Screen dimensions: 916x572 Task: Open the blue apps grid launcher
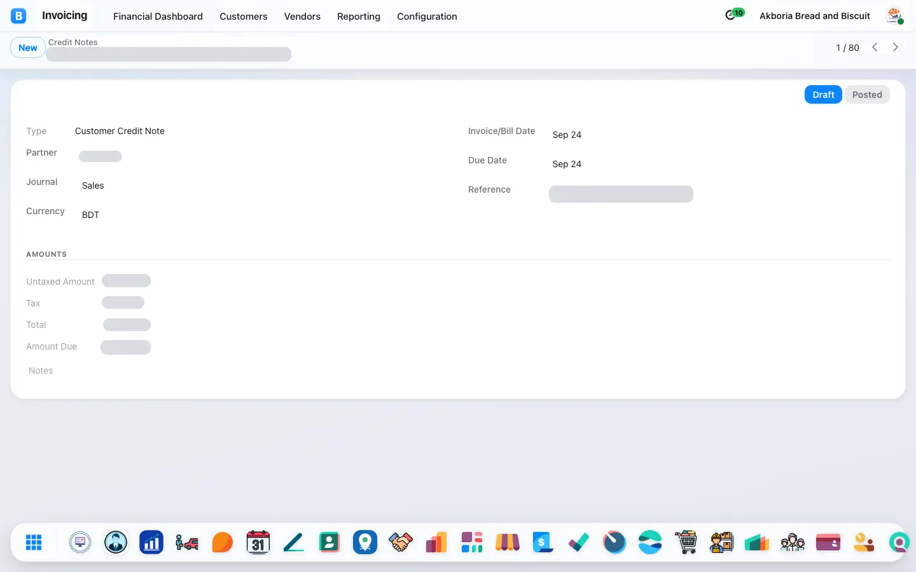pyautogui.click(x=34, y=542)
